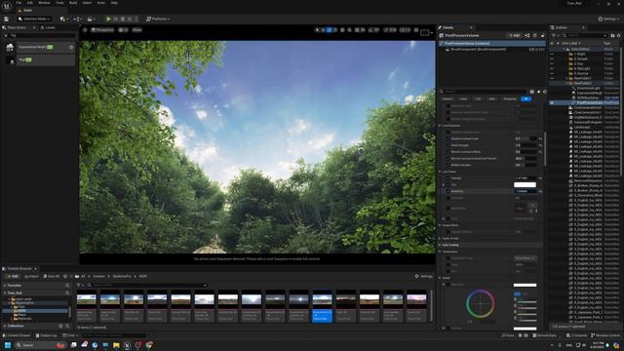Toggle the Global Saturation override checkbox
Screen dimensions: 624x351
click(448, 285)
